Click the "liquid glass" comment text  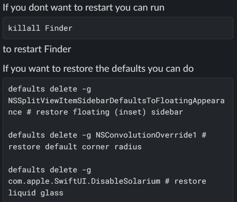[x=36, y=193]
